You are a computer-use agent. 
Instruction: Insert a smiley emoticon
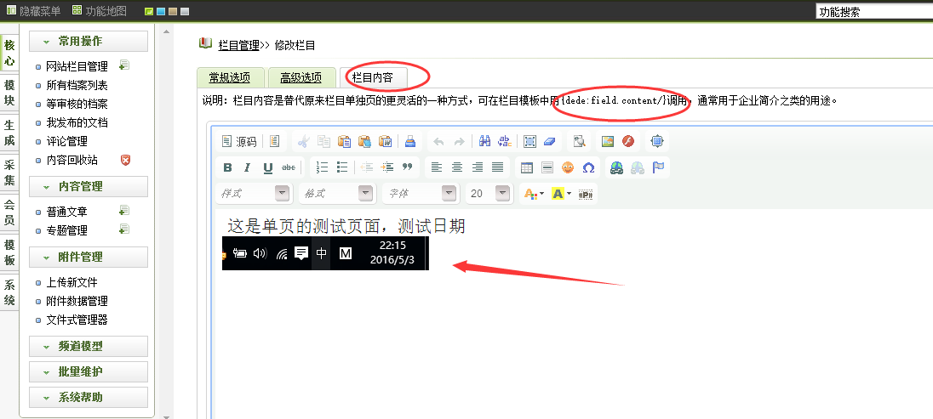pos(568,167)
